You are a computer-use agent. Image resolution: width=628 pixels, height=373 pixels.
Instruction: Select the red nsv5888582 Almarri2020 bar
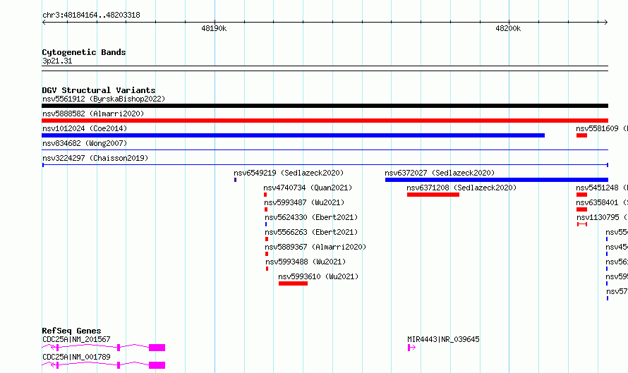coord(325,121)
